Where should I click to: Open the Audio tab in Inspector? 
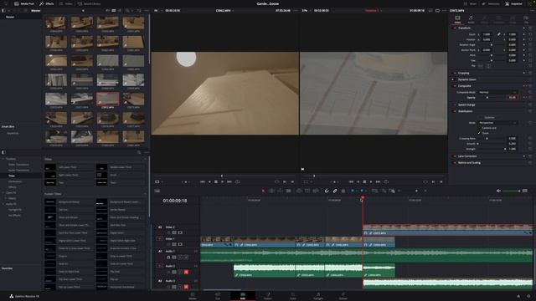tap(471, 19)
